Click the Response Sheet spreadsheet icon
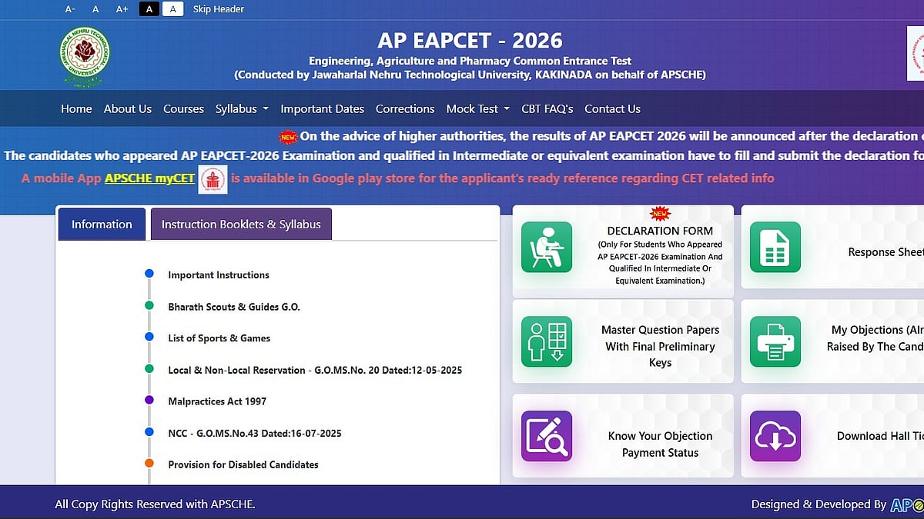 (x=775, y=247)
